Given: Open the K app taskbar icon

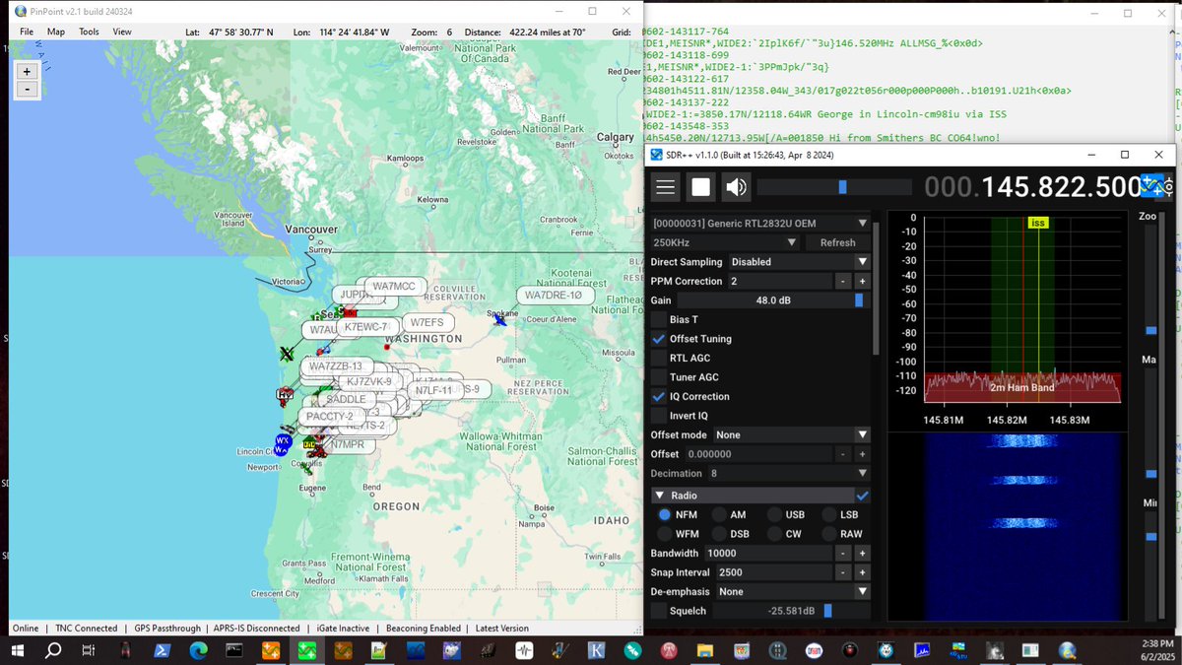Looking at the screenshot, I should [x=596, y=650].
